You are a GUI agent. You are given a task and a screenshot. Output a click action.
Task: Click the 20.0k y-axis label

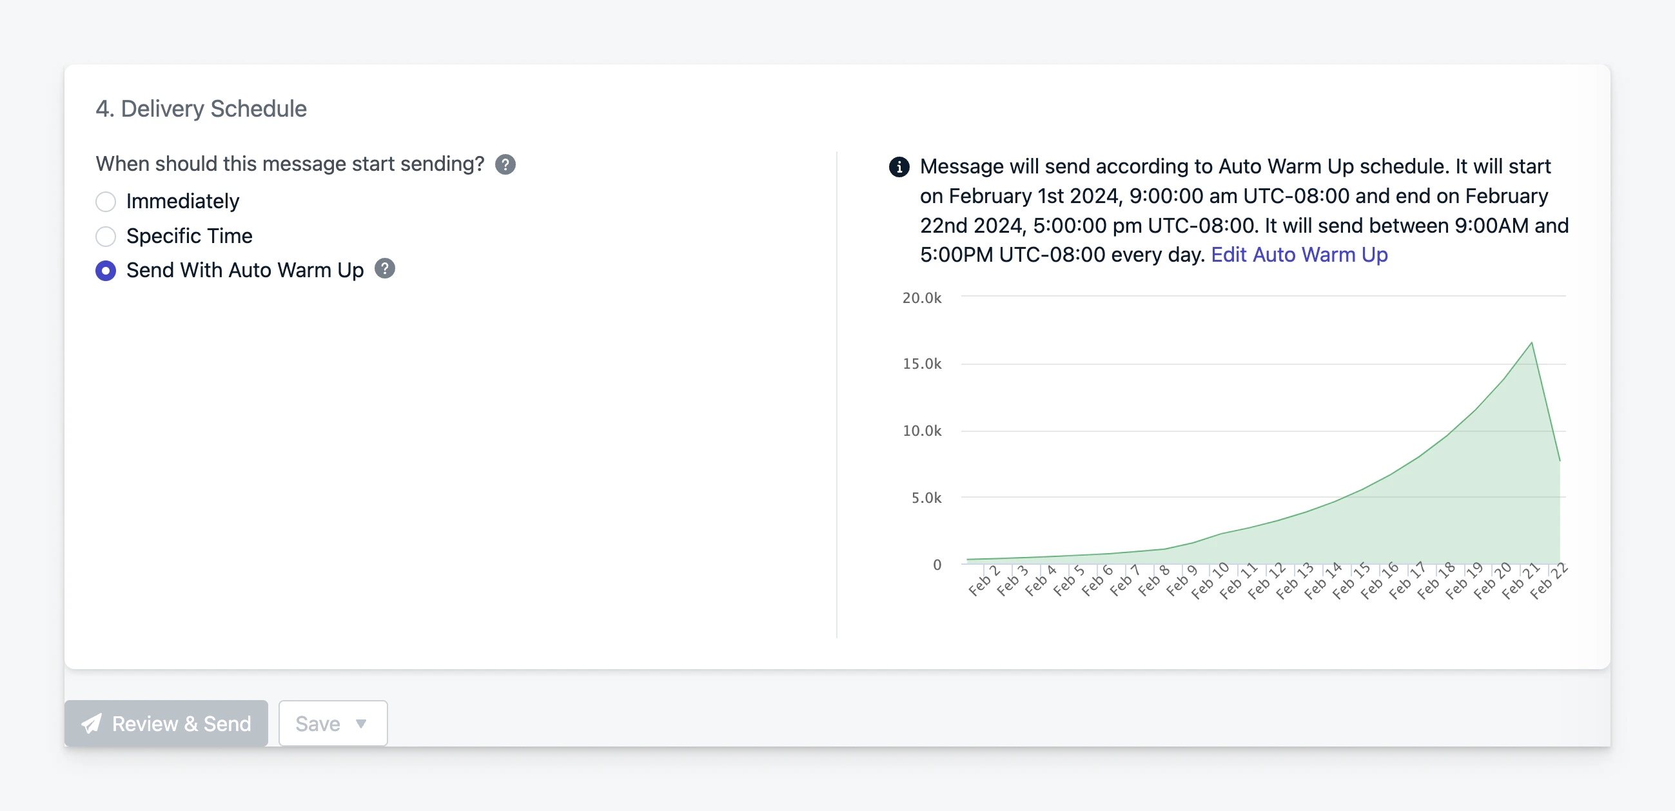[921, 298]
